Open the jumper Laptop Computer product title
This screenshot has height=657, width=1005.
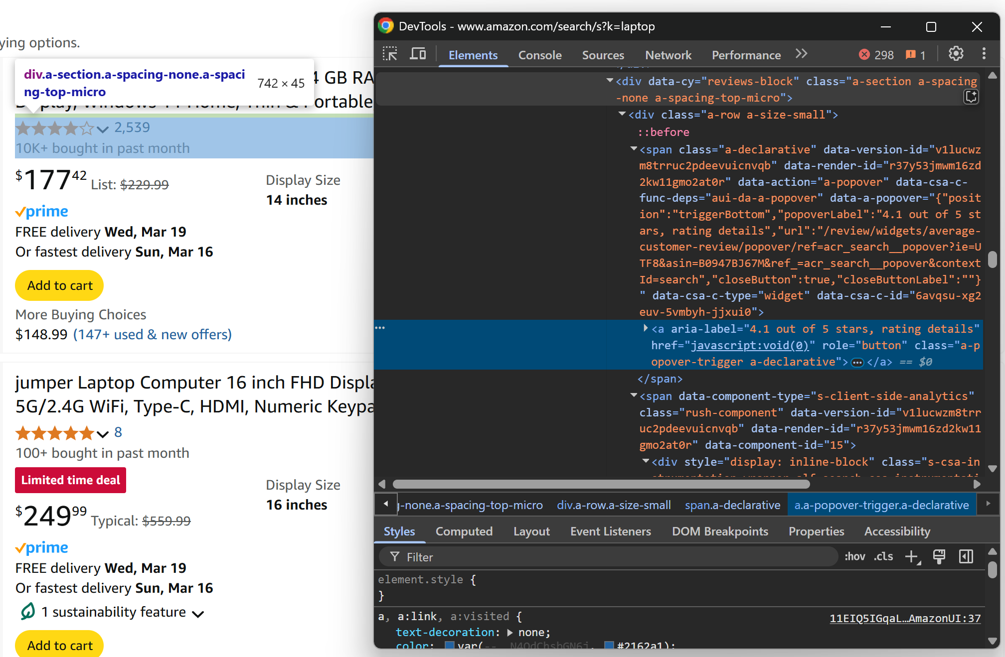194,394
